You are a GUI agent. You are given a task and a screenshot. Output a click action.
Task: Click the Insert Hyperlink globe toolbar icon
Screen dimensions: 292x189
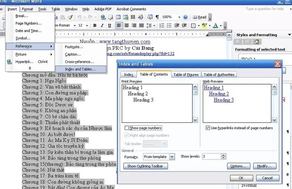103,17
